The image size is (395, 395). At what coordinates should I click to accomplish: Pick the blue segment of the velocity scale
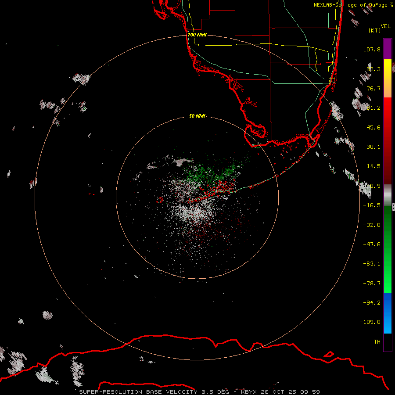388,313
